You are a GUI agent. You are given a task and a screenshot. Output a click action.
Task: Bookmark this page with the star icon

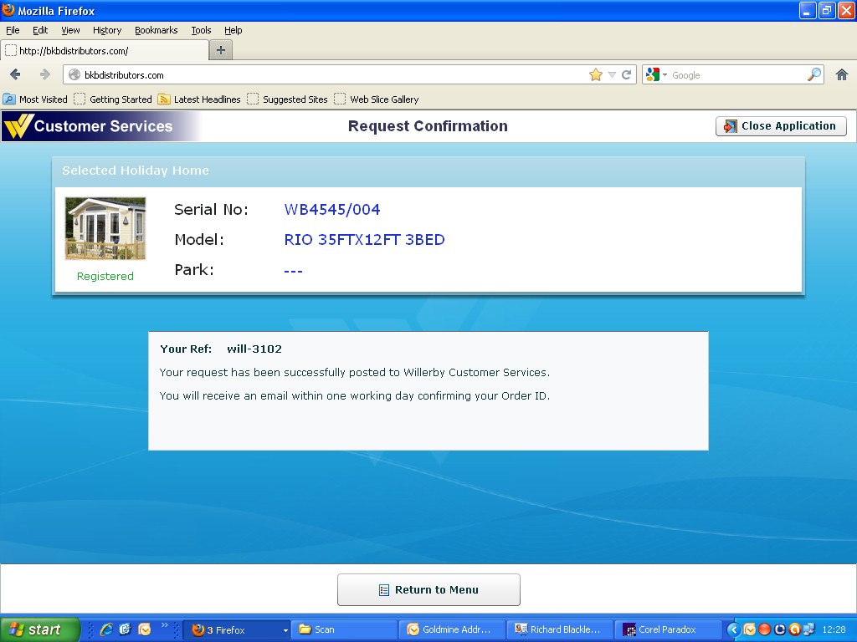point(596,74)
